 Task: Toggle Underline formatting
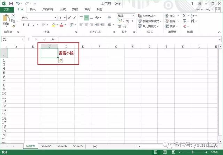click(x=33, y=25)
